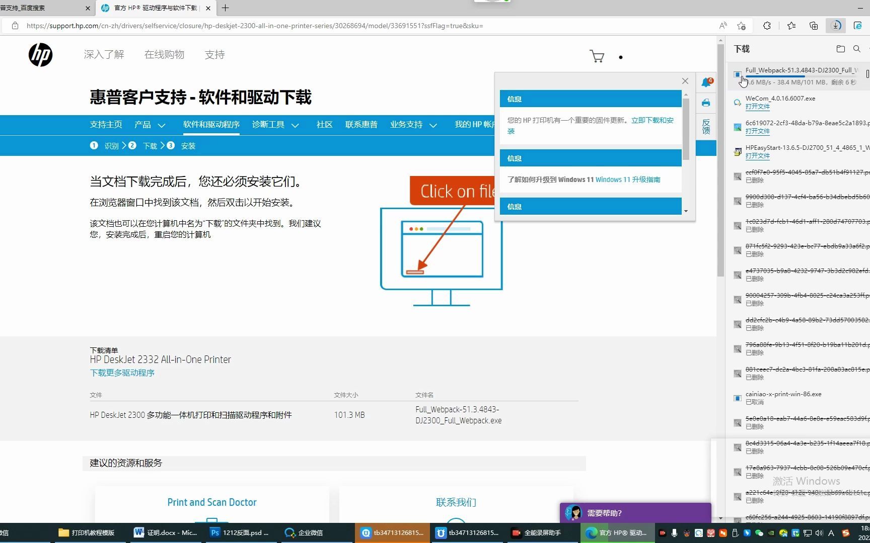Viewport: 870px width, 543px height.
Task: Click the Full_Webpack download progress bar
Action: click(802, 76)
